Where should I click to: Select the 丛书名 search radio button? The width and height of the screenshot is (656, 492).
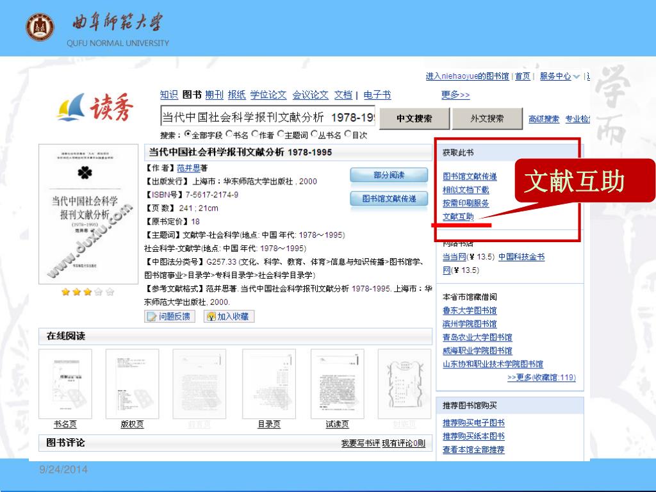coord(314,135)
